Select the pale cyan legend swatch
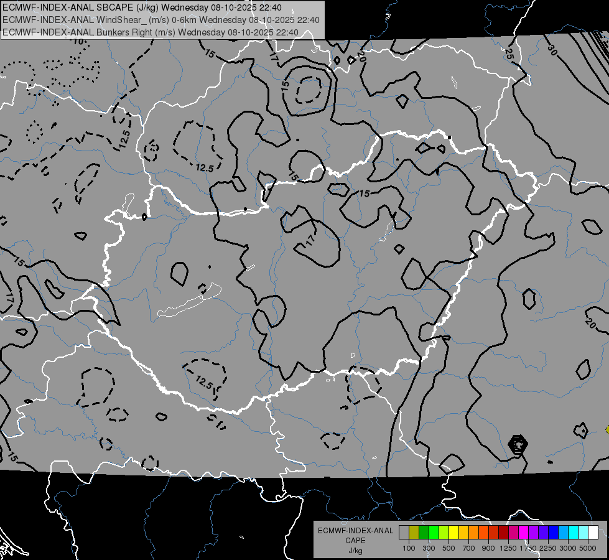 coord(583,533)
